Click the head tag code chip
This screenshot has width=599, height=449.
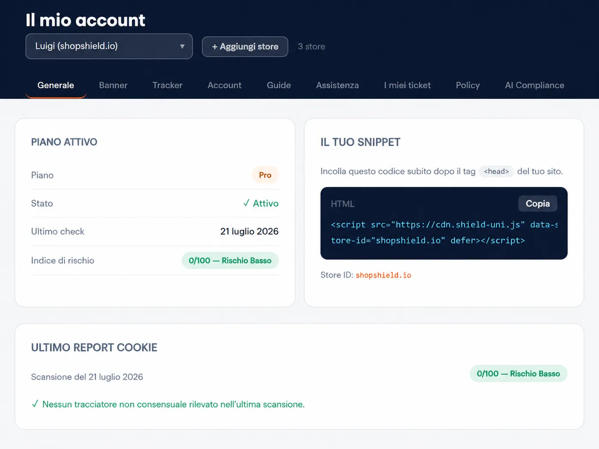coord(496,171)
